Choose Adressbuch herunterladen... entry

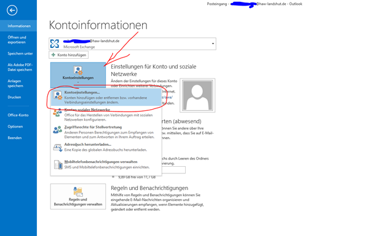(x=106, y=147)
